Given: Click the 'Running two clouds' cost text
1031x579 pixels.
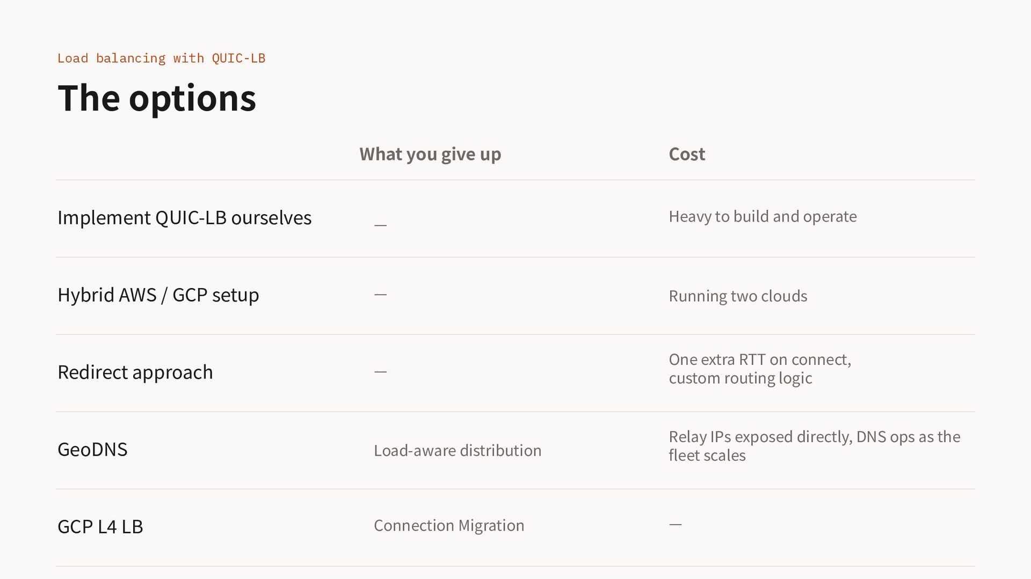Looking at the screenshot, I should pos(738,296).
